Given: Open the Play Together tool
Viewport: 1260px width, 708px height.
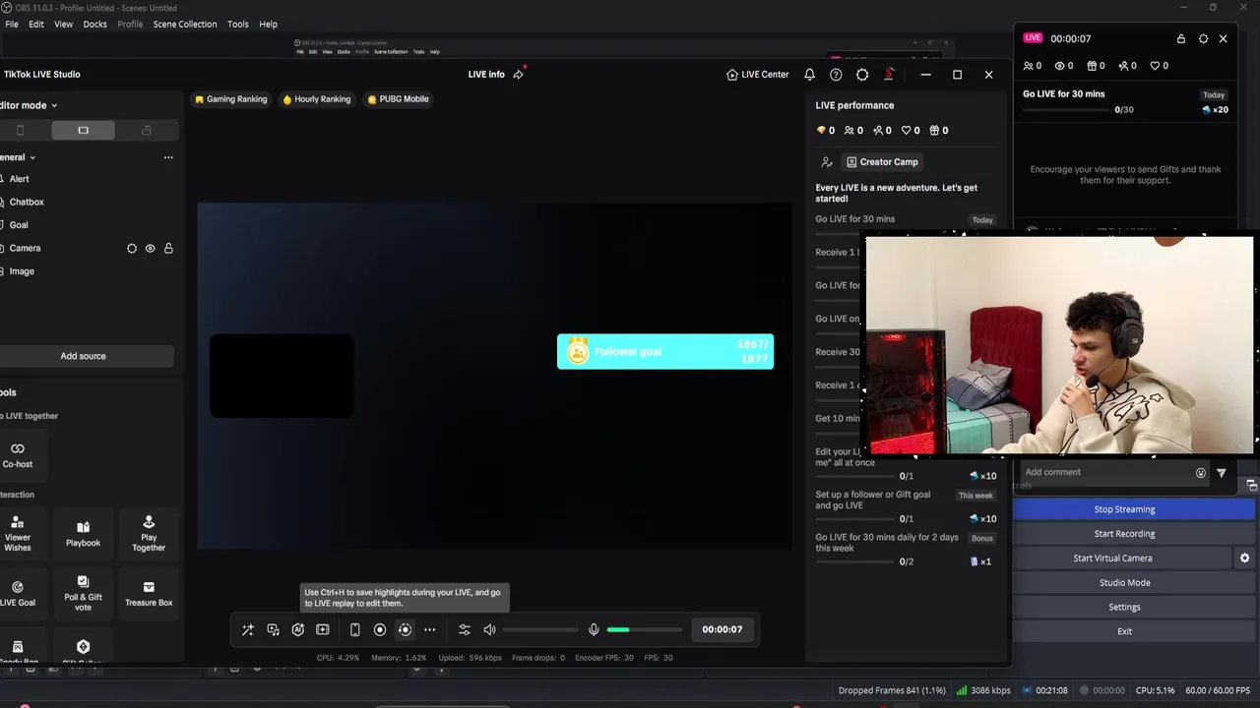Looking at the screenshot, I should coord(149,532).
